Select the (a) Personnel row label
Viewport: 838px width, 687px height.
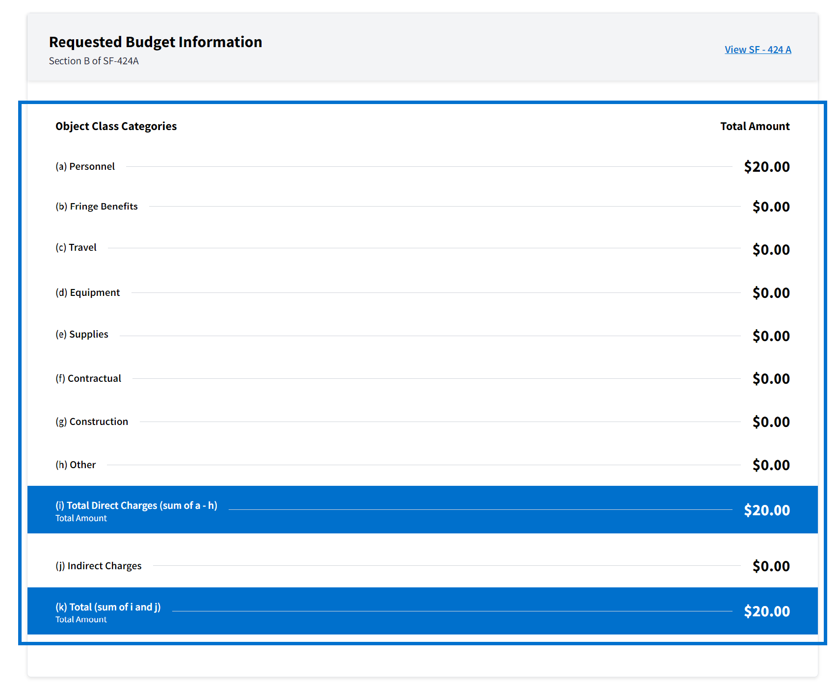85,166
